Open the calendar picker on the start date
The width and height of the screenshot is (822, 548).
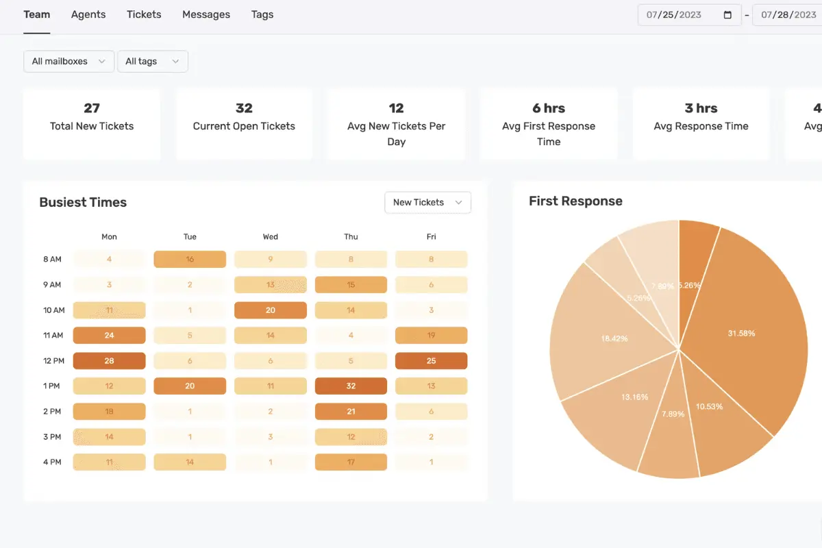tap(727, 15)
